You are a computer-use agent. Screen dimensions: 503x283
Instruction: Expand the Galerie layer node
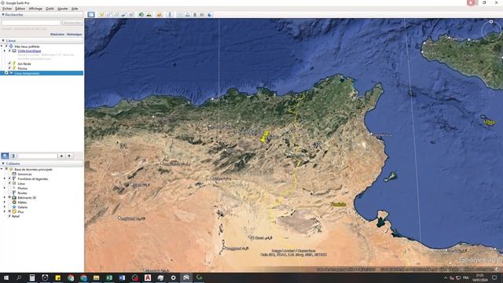pyautogui.click(x=5, y=207)
